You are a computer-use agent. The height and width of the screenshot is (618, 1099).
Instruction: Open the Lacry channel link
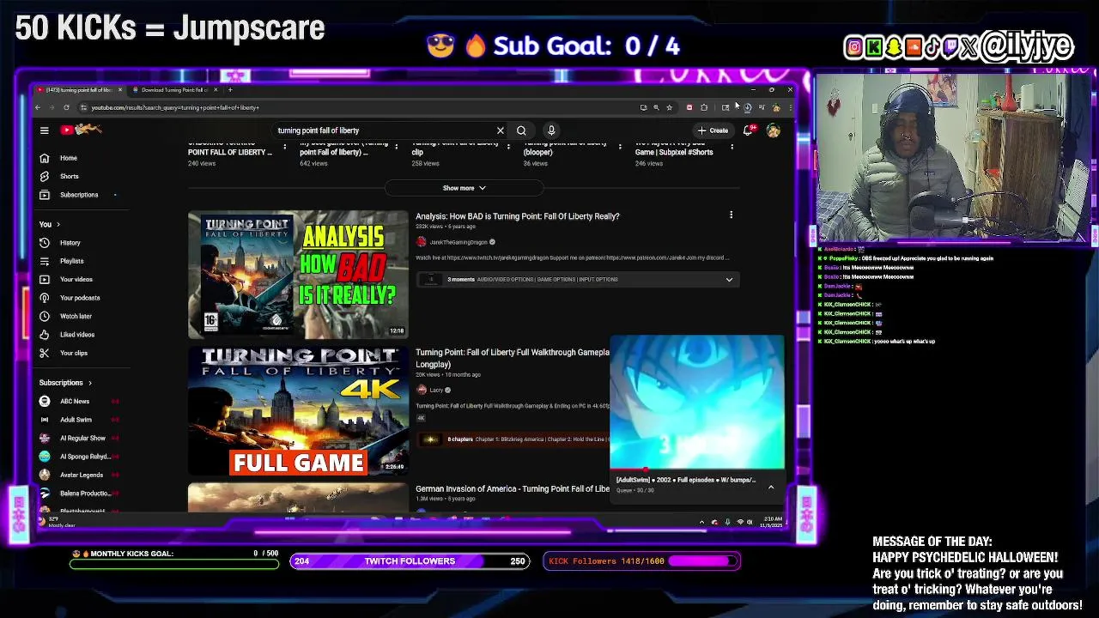pos(436,390)
